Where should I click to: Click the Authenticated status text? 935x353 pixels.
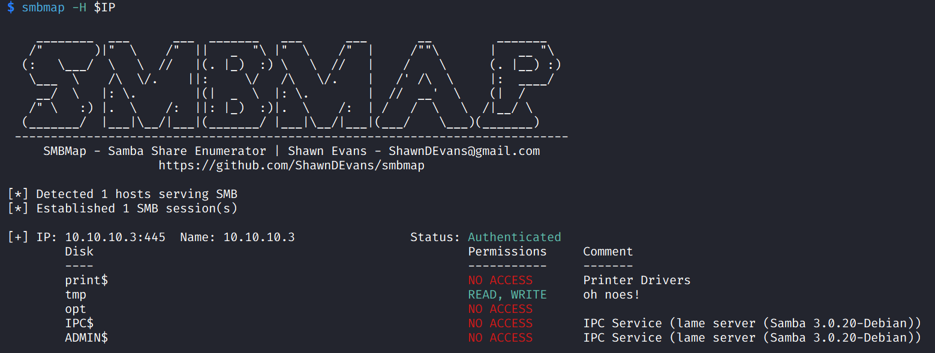click(515, 237)
